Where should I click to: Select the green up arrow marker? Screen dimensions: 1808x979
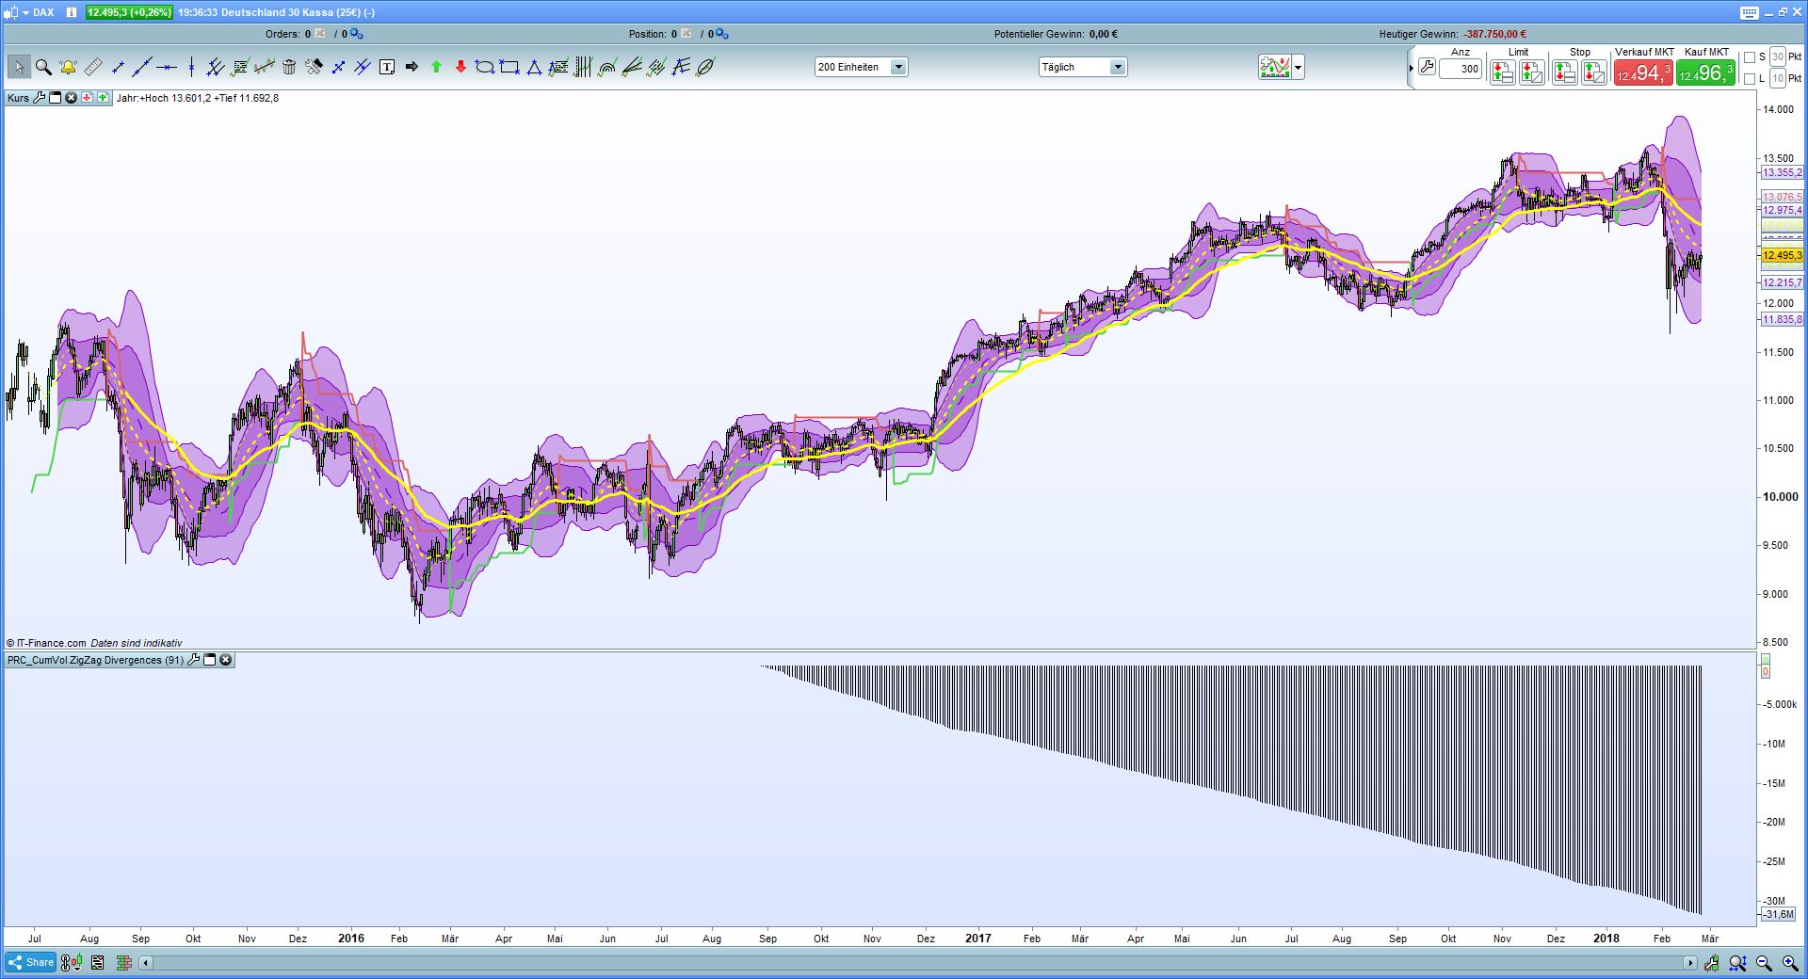pos(436,67)
